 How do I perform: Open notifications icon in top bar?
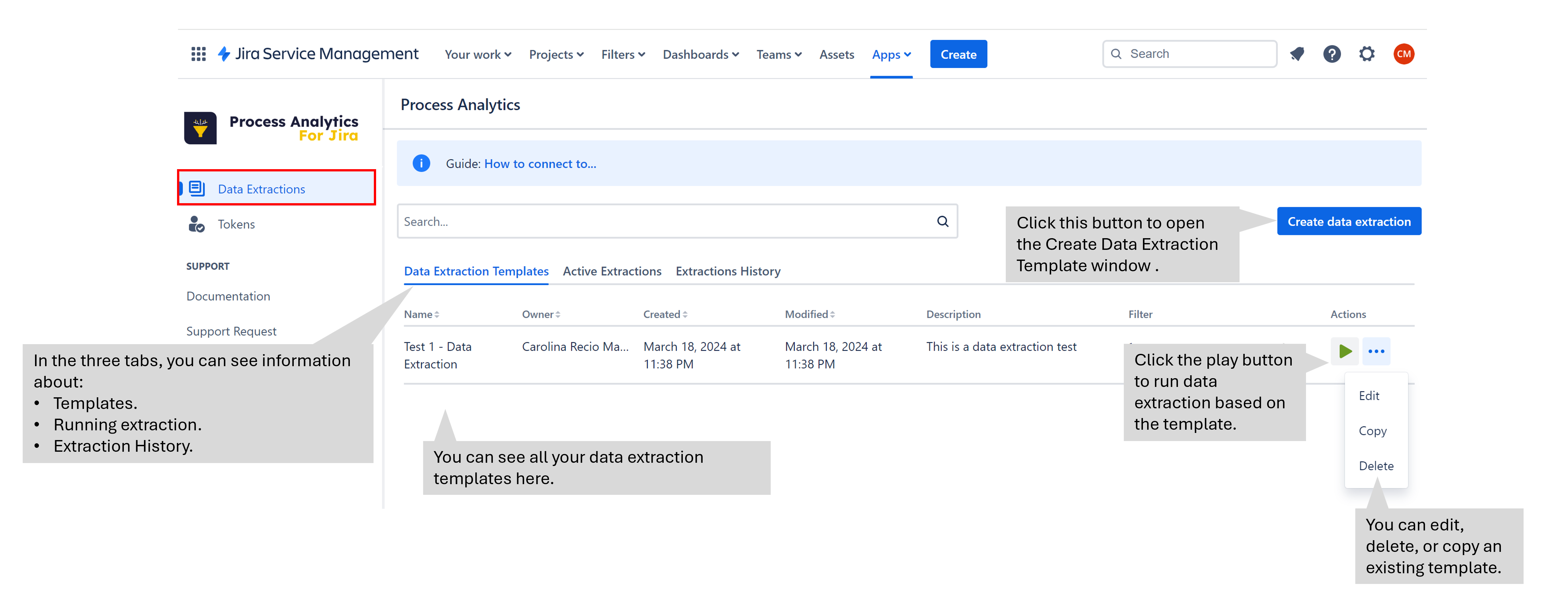pyautogui.click(x=1297, y=54)
